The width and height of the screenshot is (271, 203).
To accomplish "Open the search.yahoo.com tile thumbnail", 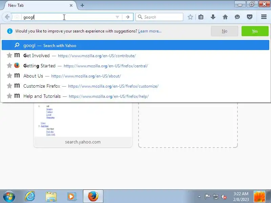I will click(83, 120).
